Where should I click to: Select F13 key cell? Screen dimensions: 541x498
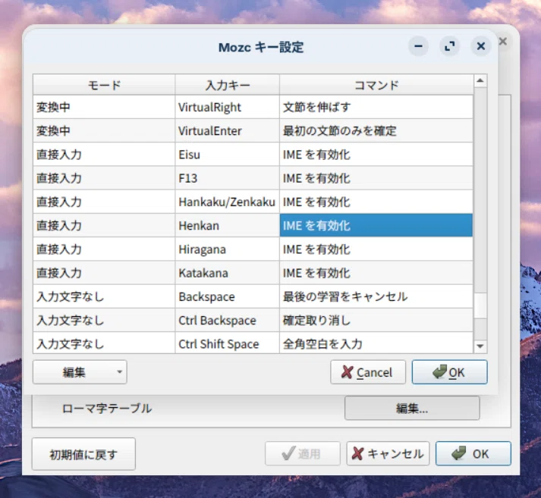tap(227, 178)
